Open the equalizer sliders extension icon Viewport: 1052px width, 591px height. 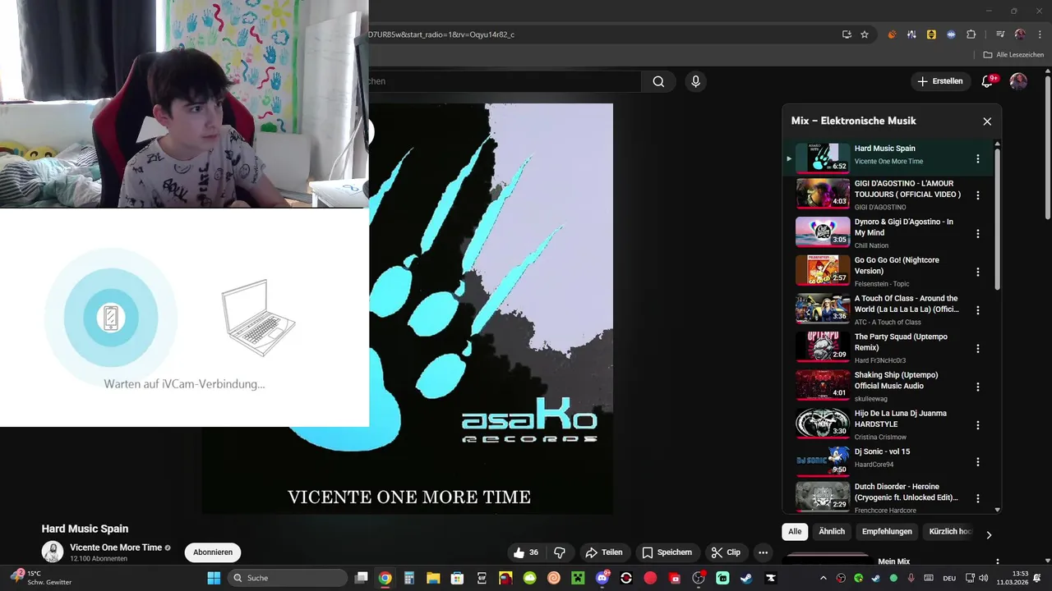[911, 34]
